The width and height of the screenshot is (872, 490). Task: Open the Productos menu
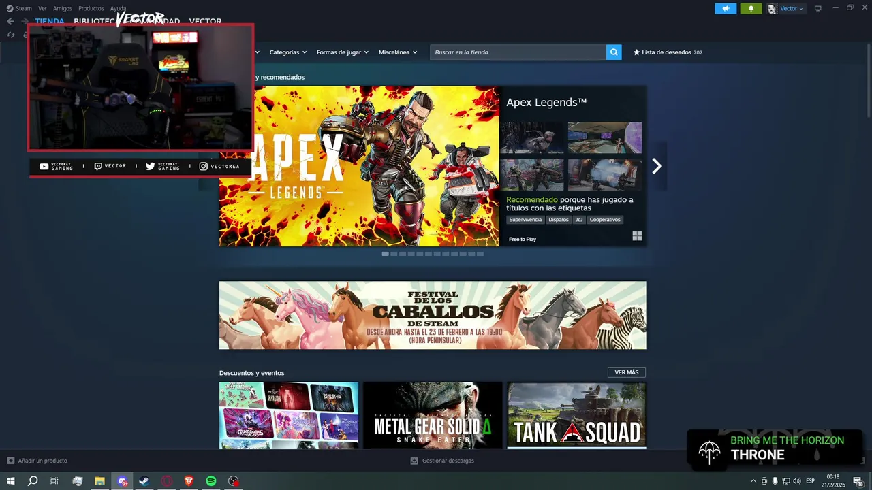[x=91, y=8]
